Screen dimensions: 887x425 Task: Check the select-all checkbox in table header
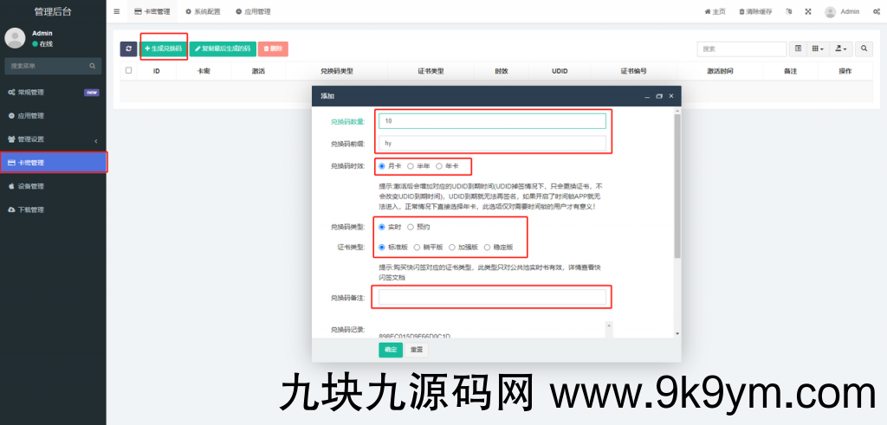(x=128, y=71)
